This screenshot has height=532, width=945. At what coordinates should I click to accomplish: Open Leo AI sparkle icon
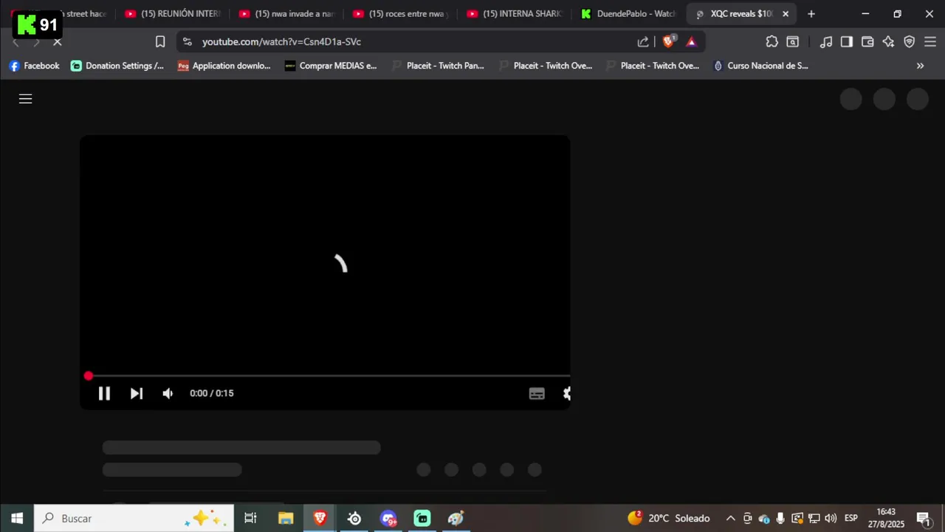coord(888,42)
